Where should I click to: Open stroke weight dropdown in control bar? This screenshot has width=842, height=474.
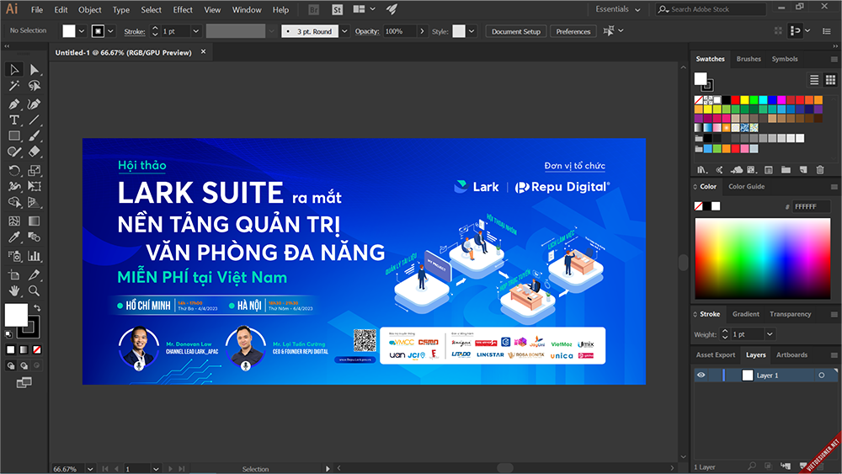pyautogui.click(x=196, y=31)
